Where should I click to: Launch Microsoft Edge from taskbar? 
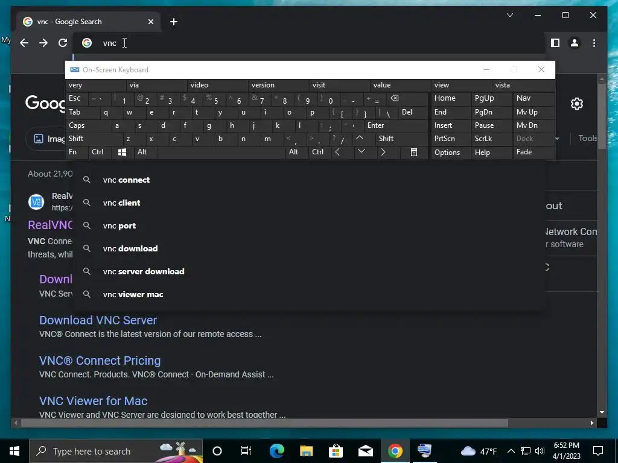(x=276, y=451)
